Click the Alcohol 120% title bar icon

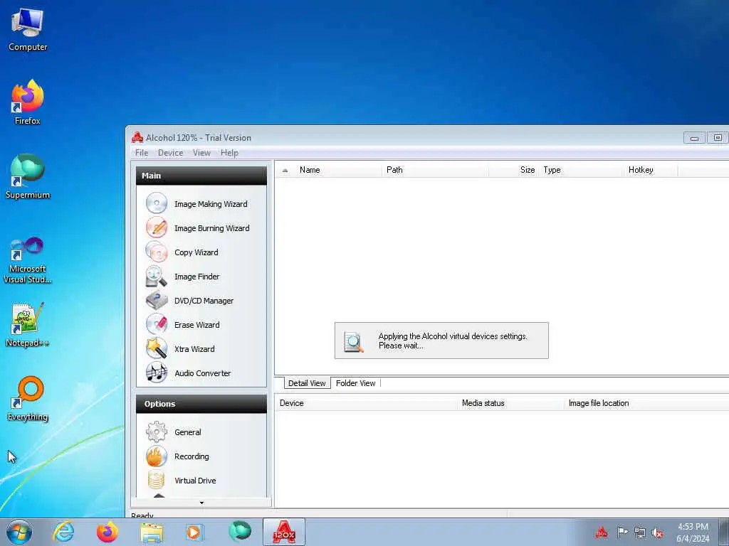tap(137, 137)
